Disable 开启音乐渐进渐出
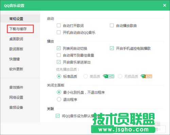Image resolution: width=170 pixels, height=135 pixels. [x=58, y=62]
